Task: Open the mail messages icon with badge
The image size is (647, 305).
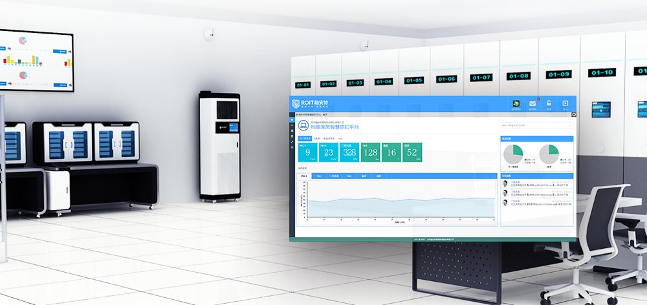Action: pos(532,103)
